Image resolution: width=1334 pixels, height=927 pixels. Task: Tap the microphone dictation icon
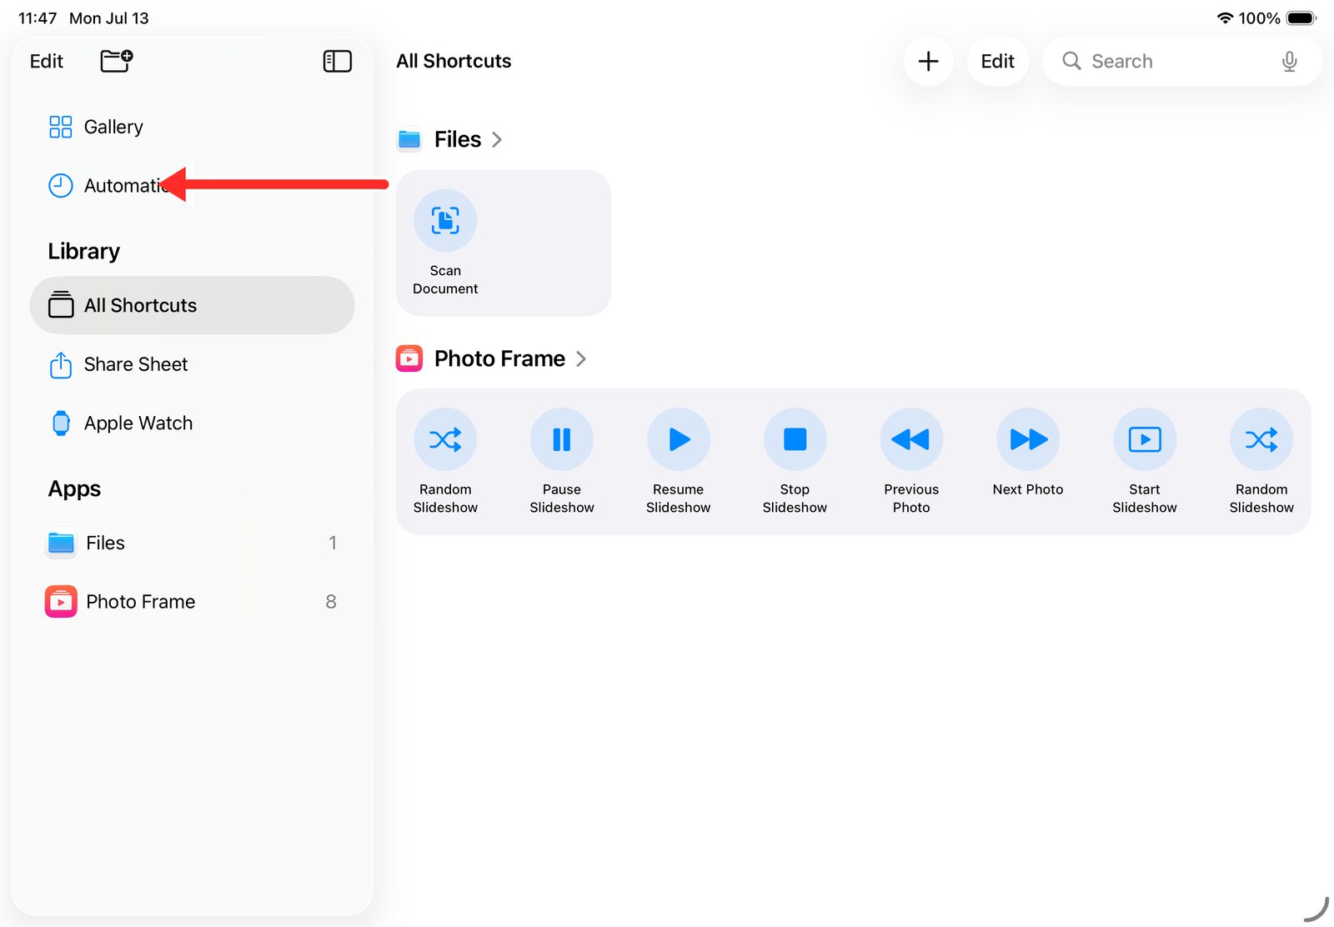[x=1289, y=62]
